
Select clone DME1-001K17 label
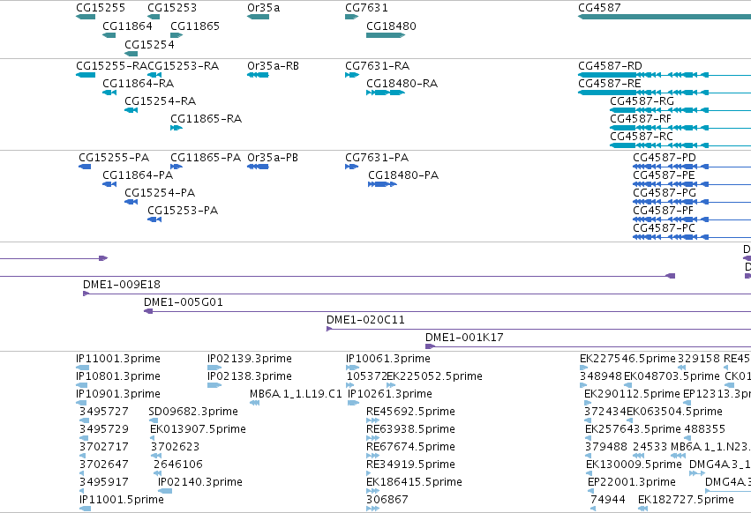pos(464,338)
